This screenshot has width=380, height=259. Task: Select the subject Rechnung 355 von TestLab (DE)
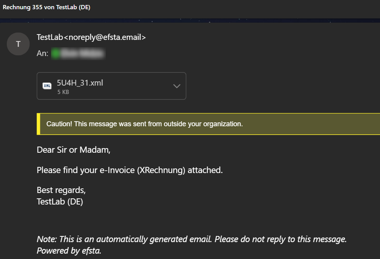coord(46,7)
